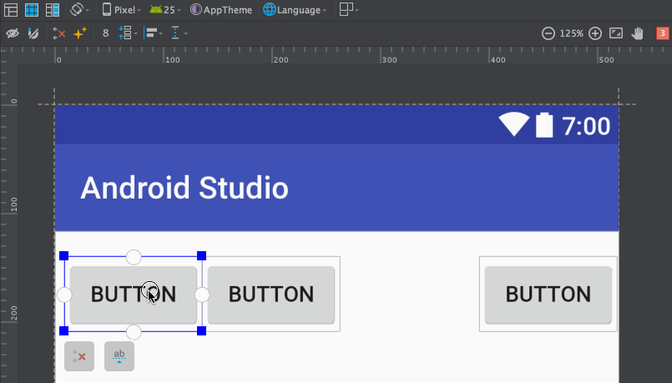Click the top constraint handle of selected button

click(x=134, y=257)
